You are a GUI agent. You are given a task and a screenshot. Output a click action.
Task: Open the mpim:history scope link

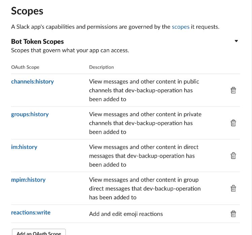point(28,180)
